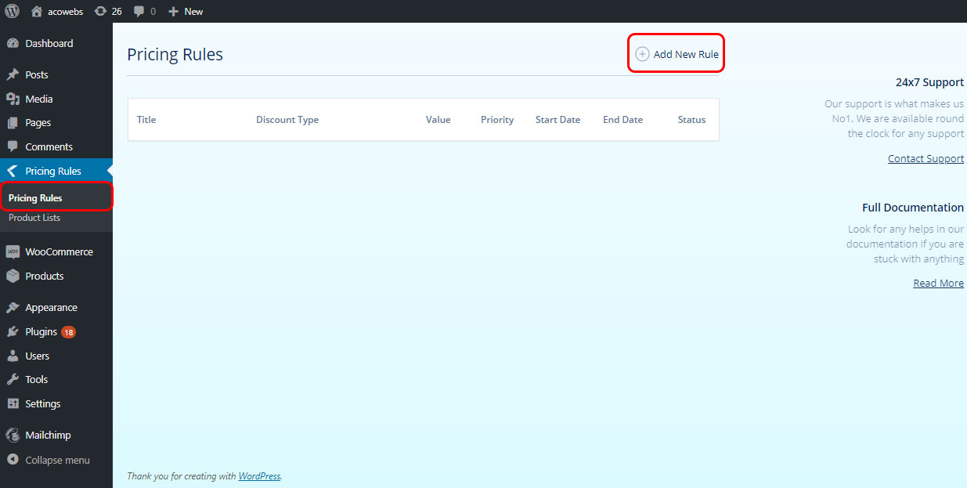Open the Pages menu label
The image size is (967, 488).
point(38,123)
